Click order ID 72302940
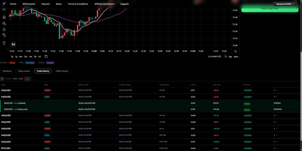302x151 pixels. [277, 109]
